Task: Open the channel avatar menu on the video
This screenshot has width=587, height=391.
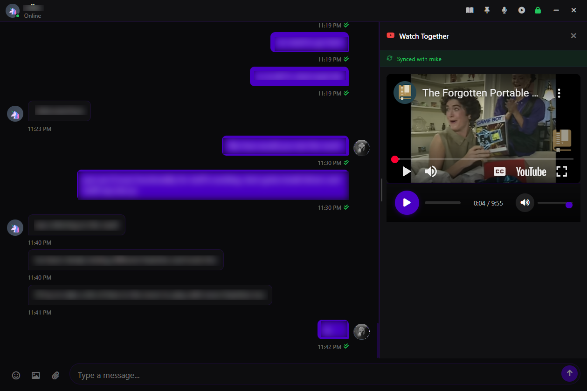Action: tap(405, 93)
